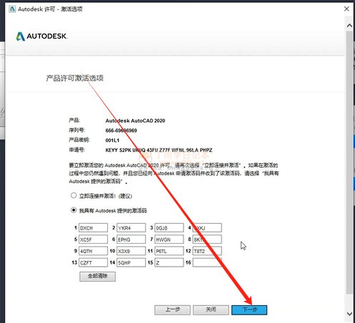Screen dimensions: 355x323
Task: Click activation code field 6 containing EPHG
Action: [131, 240]
